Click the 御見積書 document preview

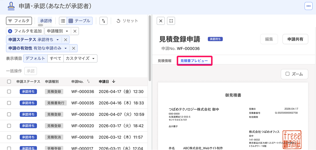(x=233, y=116)
